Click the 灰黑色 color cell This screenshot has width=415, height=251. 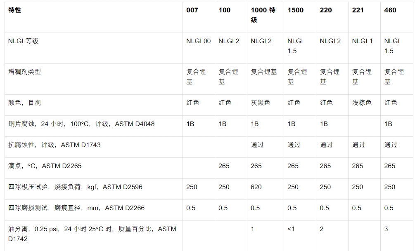[261, 103]
